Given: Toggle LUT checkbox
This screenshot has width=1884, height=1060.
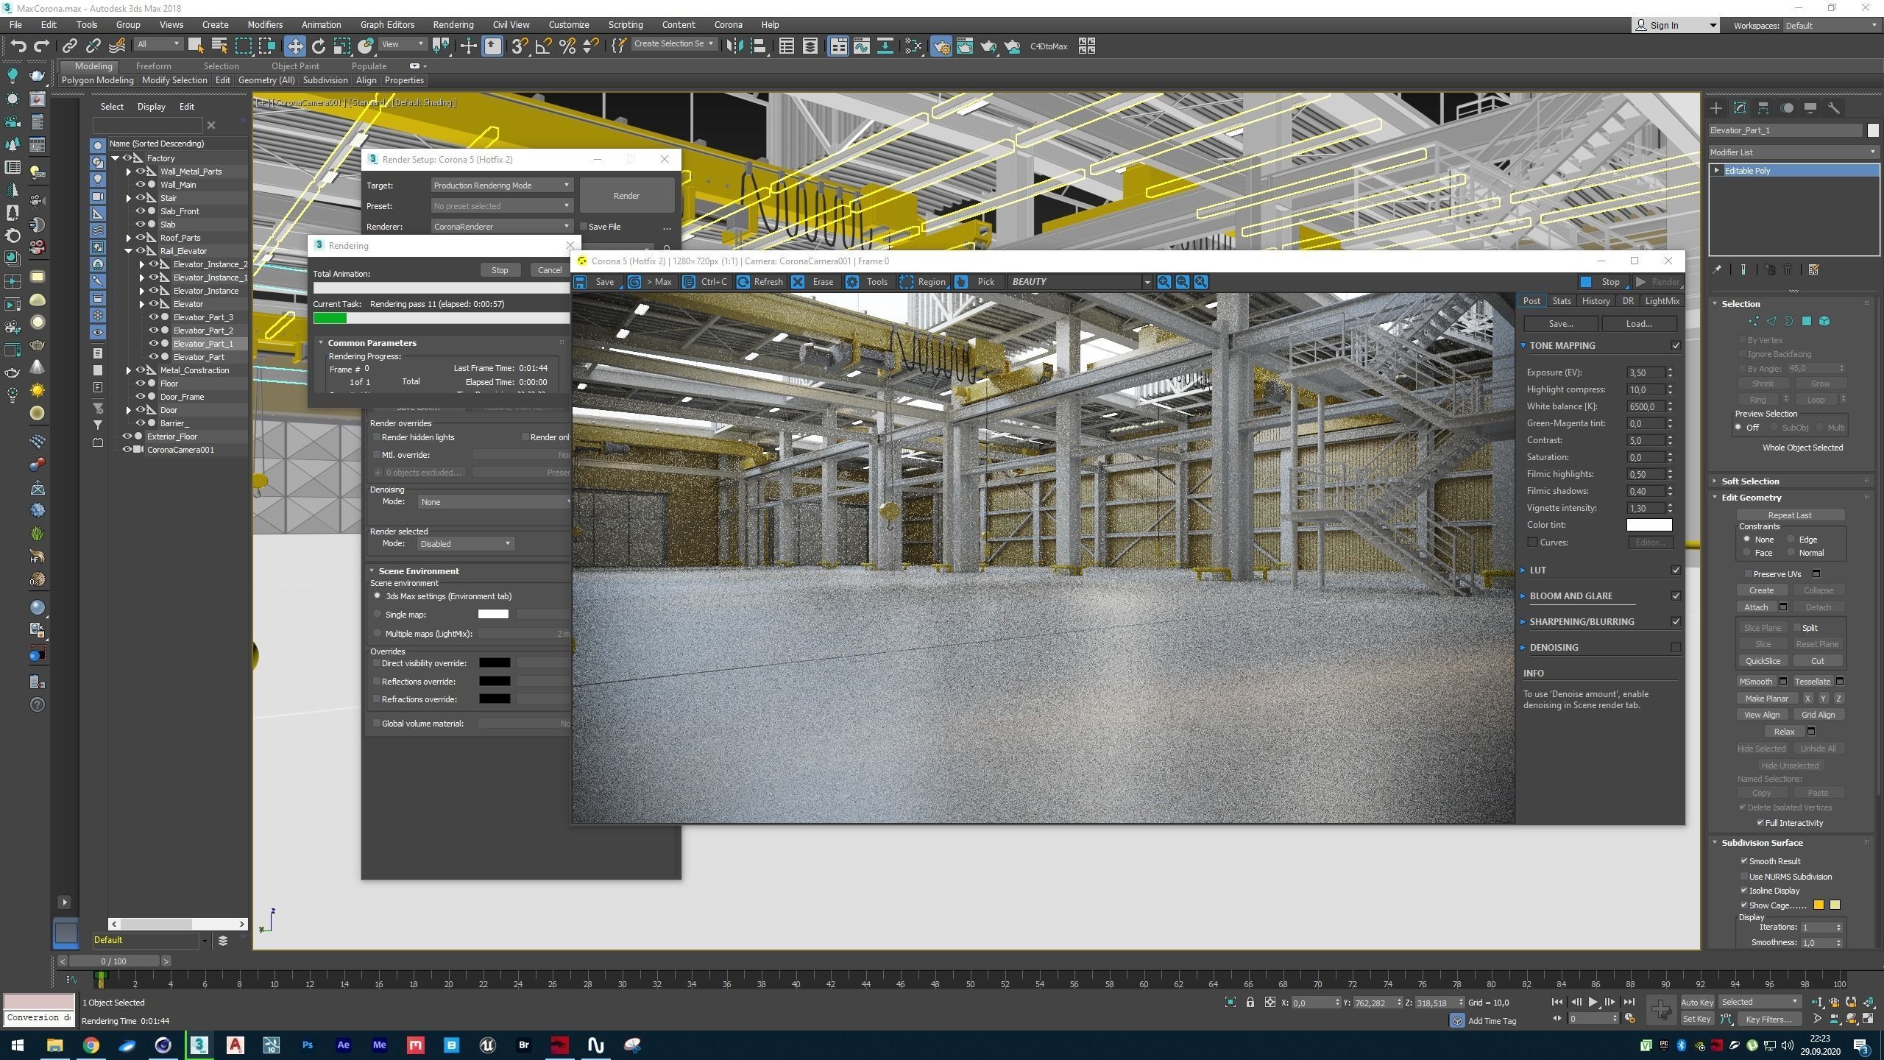Looking at the screenshot, I should (x=1676, y=570).
